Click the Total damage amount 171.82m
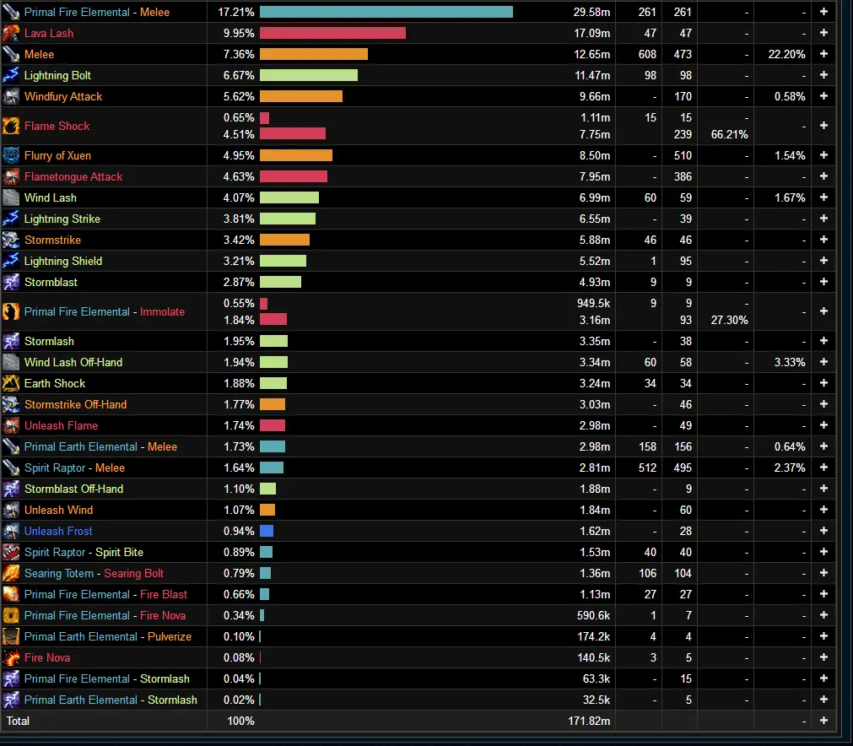 click(589, 721)
